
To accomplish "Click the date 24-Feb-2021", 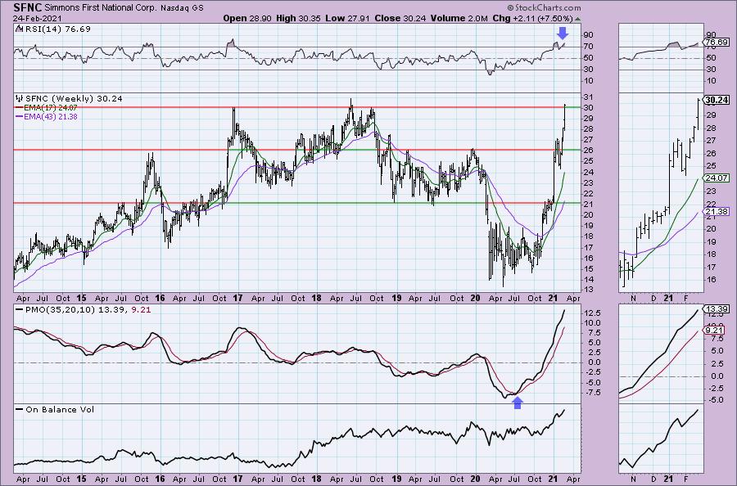I will (37, 18).
